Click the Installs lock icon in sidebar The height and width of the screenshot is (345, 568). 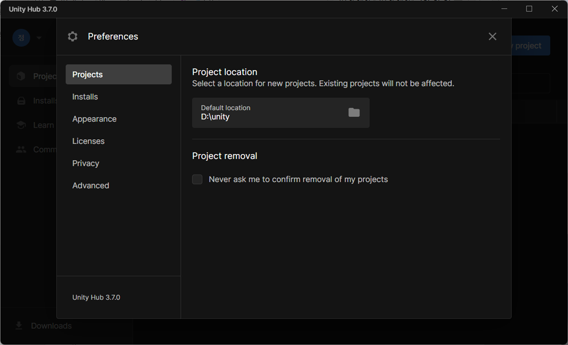[x=21, y=101]
